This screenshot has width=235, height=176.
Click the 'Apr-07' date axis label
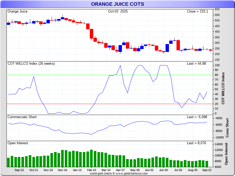click(120, 170)
